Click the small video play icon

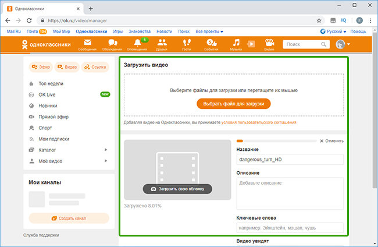[251, 44]
